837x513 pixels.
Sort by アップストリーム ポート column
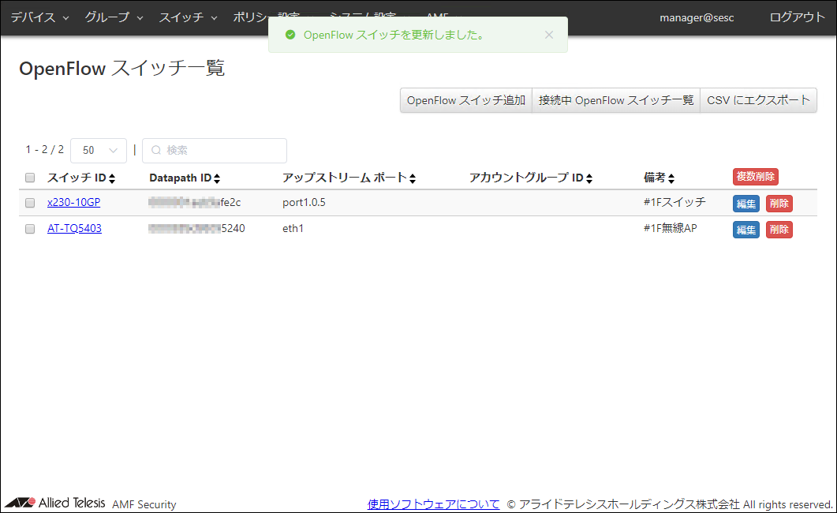[349, 178]
